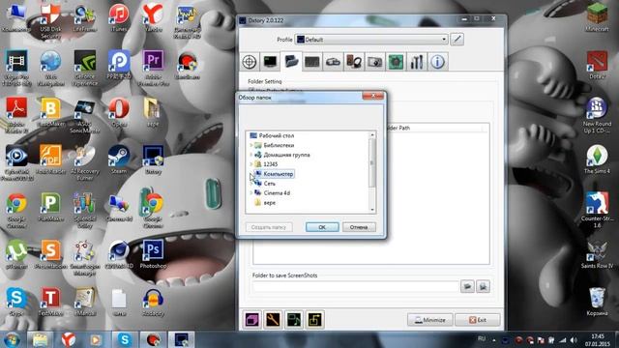Click the purple cube icon at Dxtory bottom
This screenshot has height=348, width=619.
pyautogui.click(x=252, y=320)
